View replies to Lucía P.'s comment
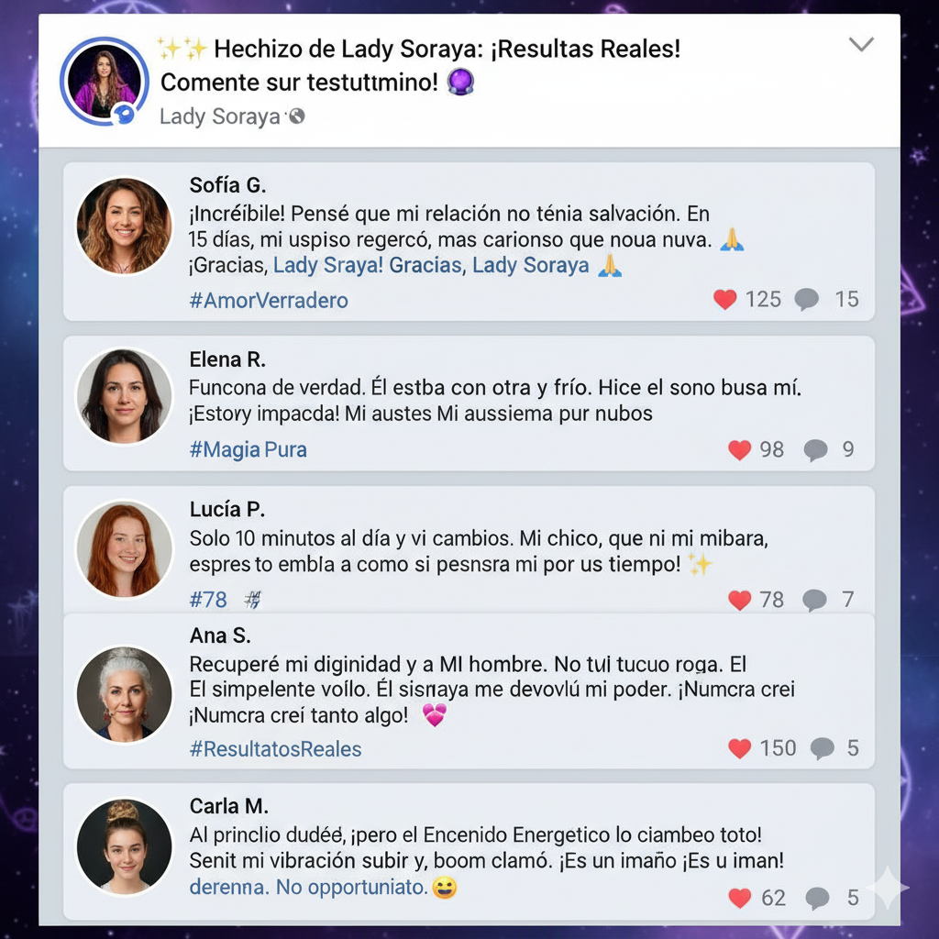The image size is (939, 939). (x=814, y=600)
